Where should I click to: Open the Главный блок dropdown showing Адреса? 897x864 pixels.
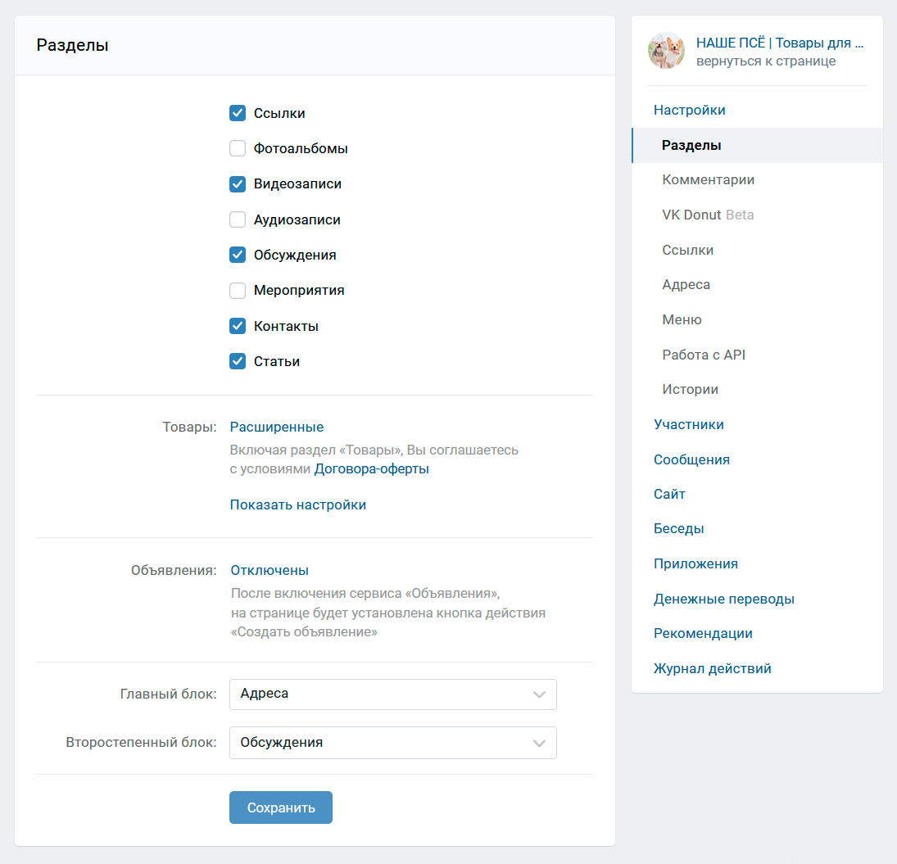393,694
